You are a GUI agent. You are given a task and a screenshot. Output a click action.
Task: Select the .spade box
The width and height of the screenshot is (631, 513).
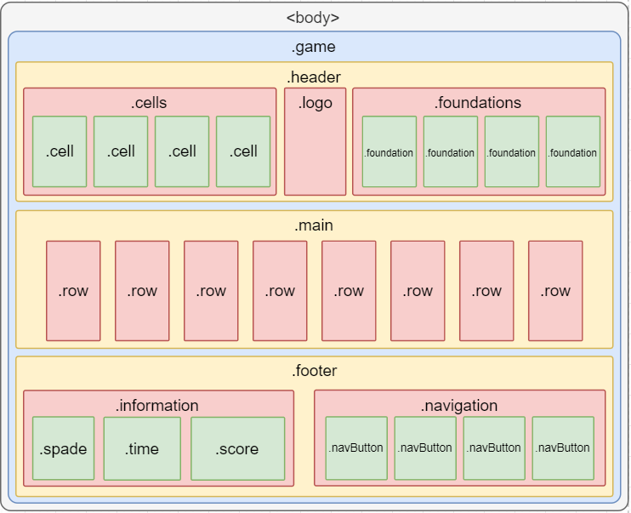pyautogui.click(x=63, y=448)
